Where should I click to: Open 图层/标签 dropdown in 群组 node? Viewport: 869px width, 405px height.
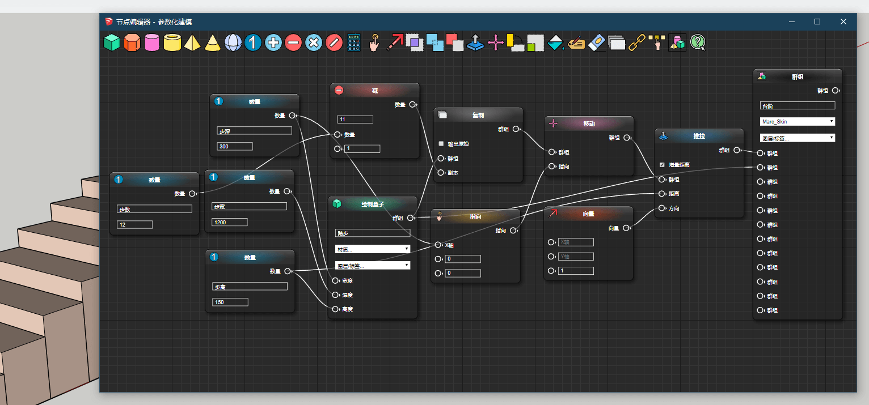coord(797,138)
